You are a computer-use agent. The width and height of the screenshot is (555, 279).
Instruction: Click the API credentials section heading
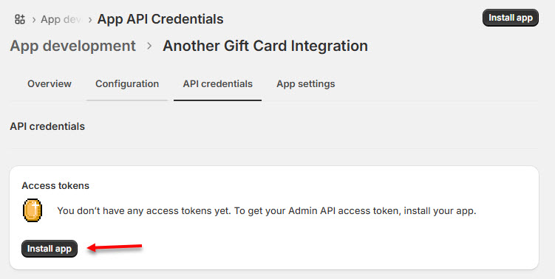click(47, 126)
